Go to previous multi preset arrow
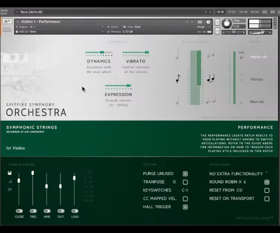Screen dimensions: 280x233 pyautogui.click(x=206, y=12)
